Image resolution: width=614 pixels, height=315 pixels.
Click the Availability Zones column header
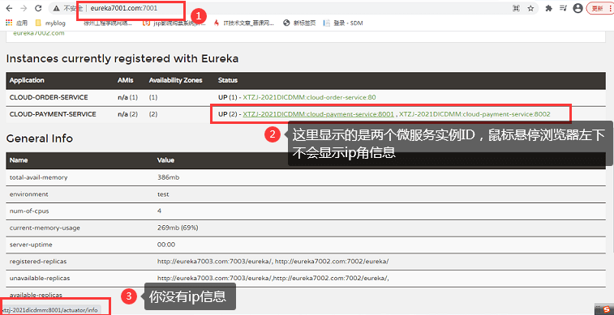[175, 80]
